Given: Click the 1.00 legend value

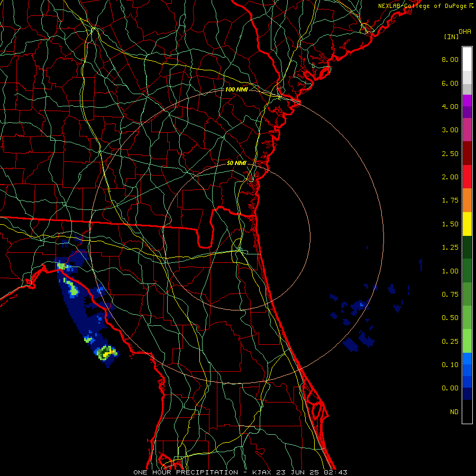Looking at the screenshot, I should (450, 271).
